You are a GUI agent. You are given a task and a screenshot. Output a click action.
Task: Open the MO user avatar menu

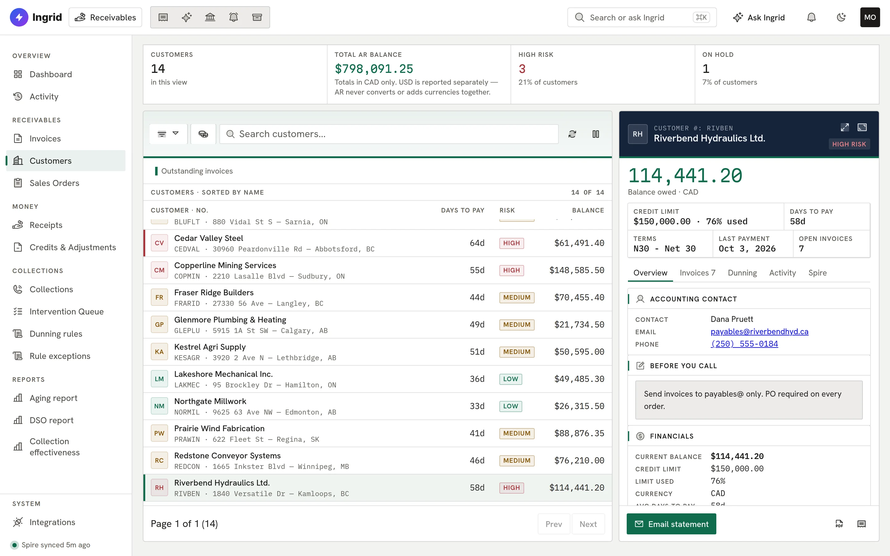click(x=870, y=17)
